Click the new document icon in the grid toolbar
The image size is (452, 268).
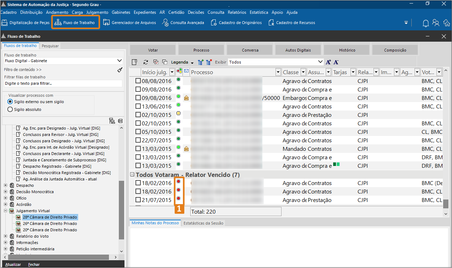click(135, 62)
